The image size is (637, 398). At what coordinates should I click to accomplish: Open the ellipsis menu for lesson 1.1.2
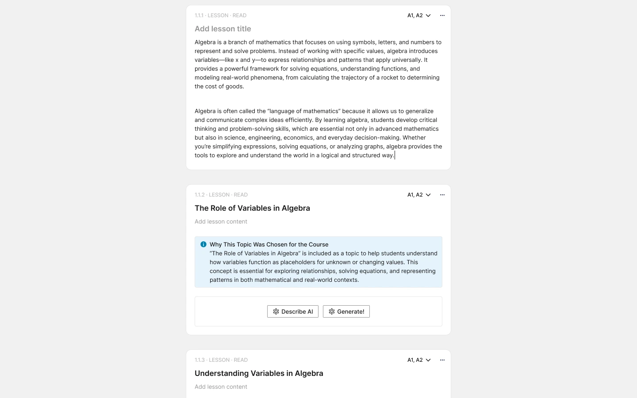click(442, 195)
